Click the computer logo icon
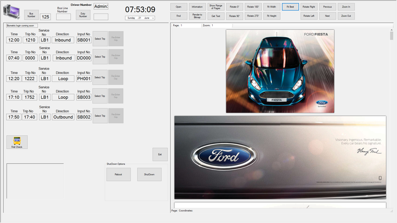Screen dimensions: 397x223 point(12,12)
